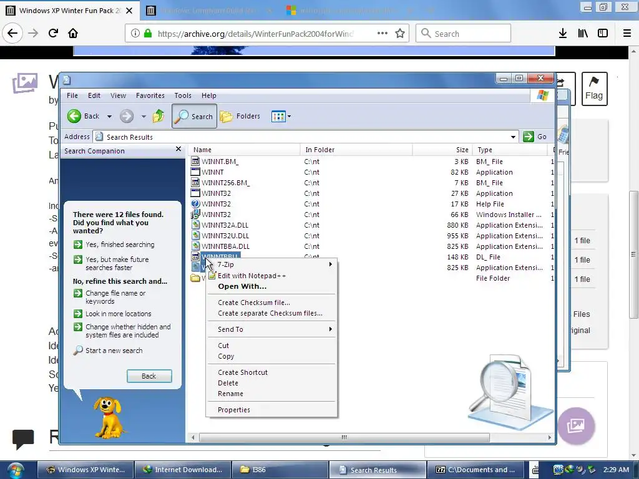Image resolution: width=639 pixels, height=479 pixels.
Task: Select the WINNT32U.DLL file icon
Action: tap(195, 235)
